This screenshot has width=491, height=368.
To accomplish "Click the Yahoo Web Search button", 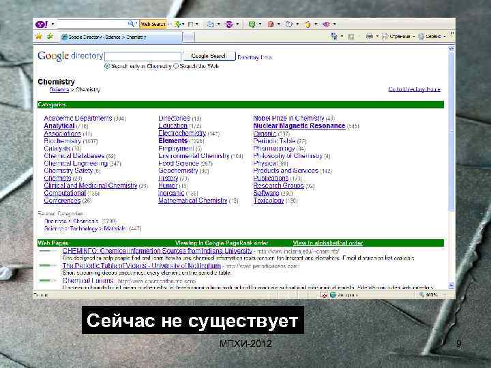I will point(153,24).
